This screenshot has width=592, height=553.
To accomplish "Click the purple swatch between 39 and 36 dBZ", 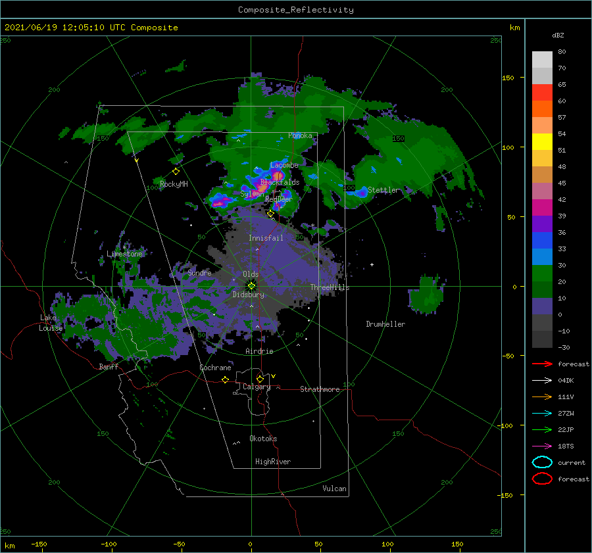I will coord(542,224).
